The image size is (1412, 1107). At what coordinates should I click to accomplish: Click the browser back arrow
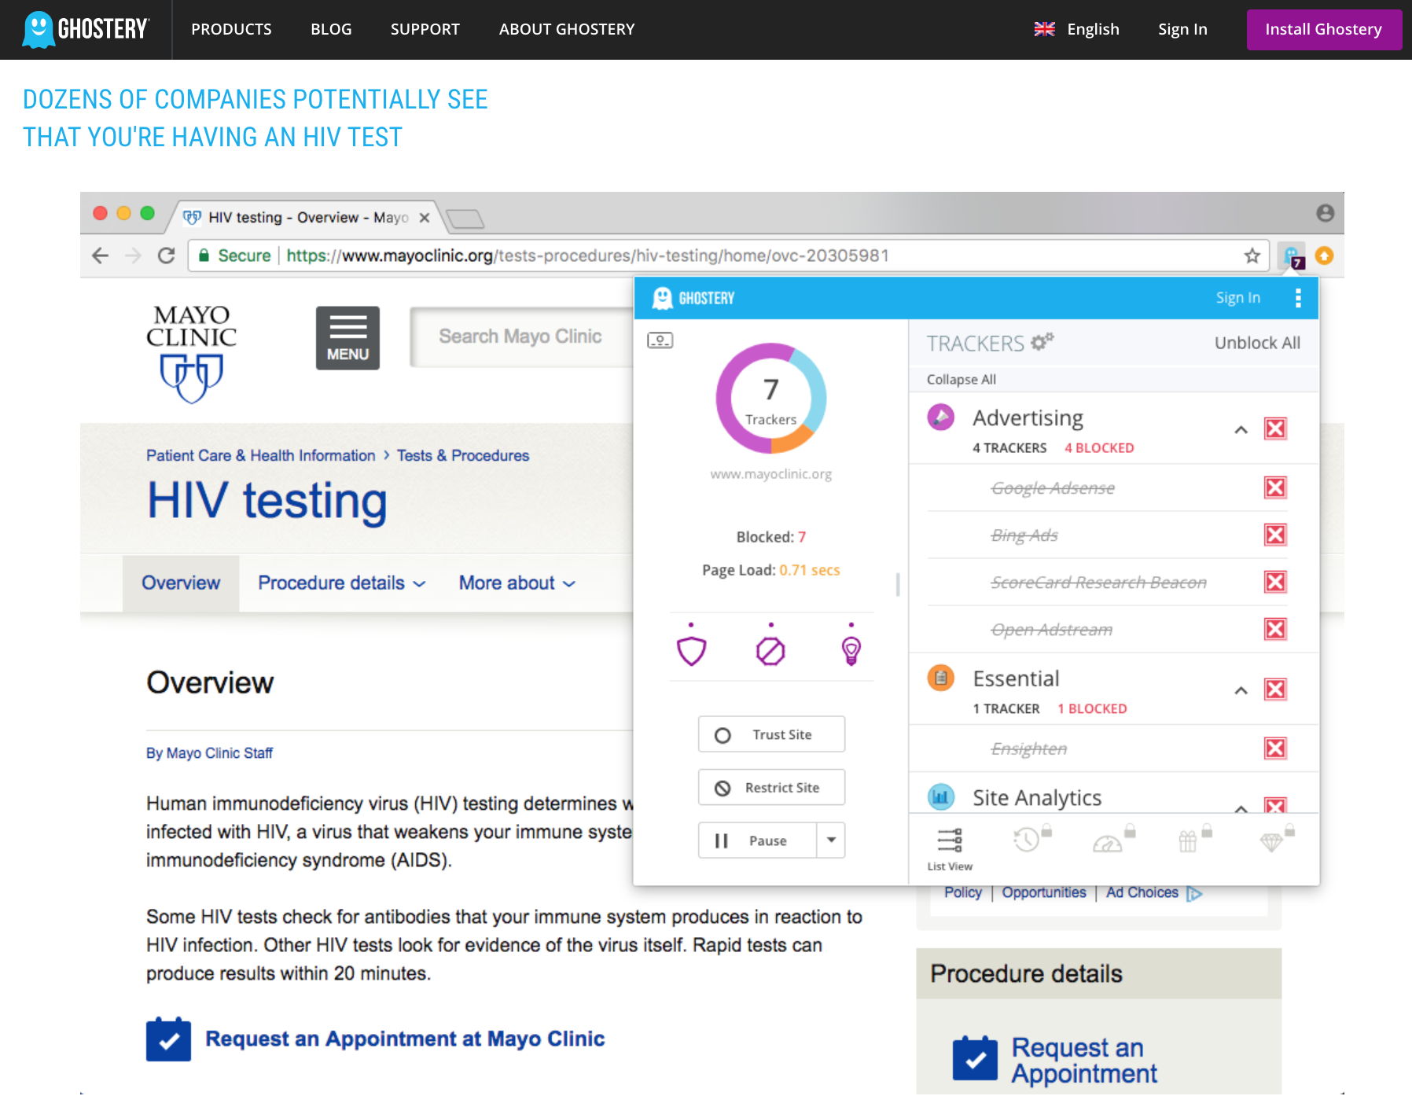point(101,256)
